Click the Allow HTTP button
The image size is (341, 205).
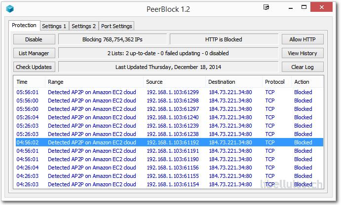click(303, 39)
